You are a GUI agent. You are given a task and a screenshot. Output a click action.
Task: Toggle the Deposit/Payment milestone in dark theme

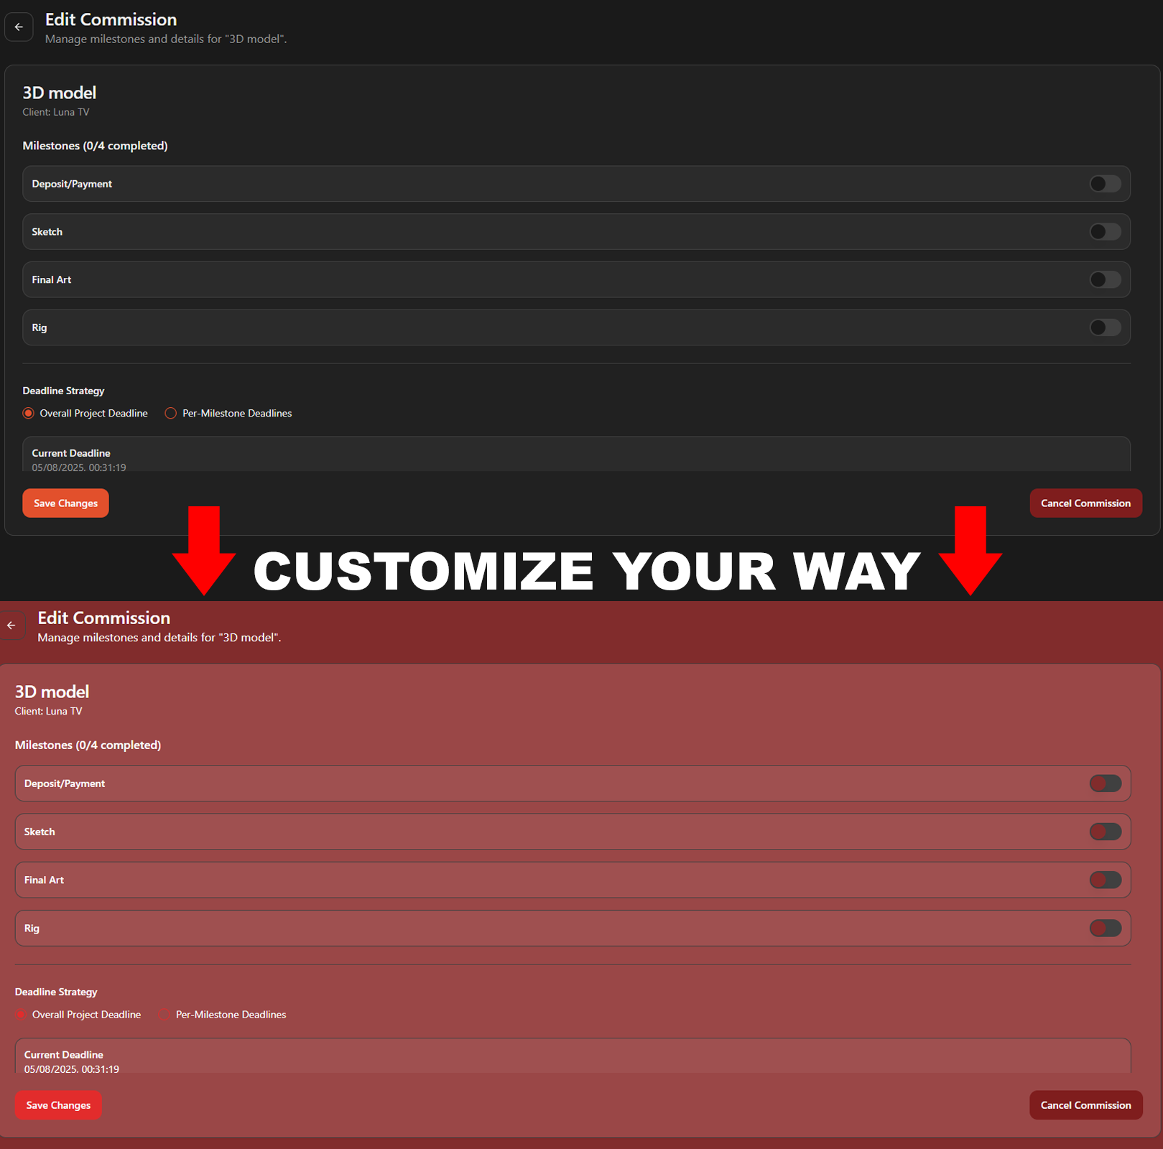(x=1104, y=184)
